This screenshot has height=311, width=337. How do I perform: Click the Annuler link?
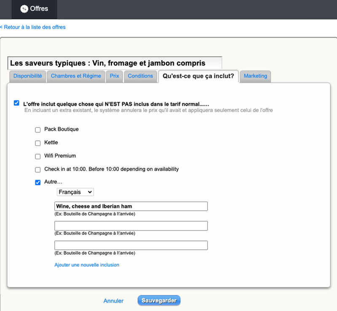coord(113,301)
